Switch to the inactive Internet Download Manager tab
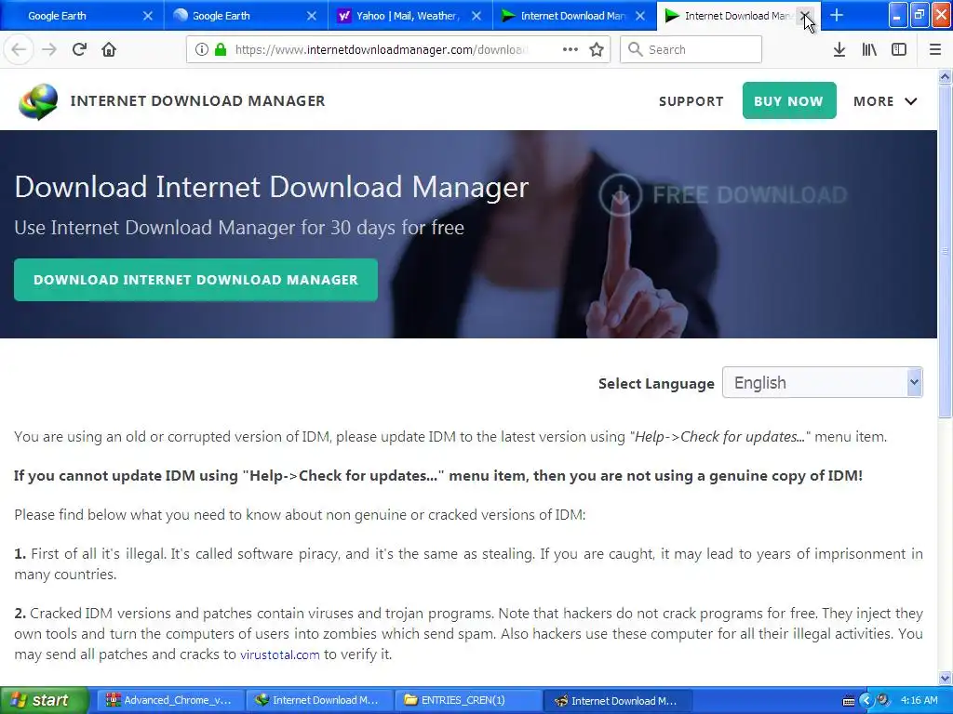The image size is (953, 714). tap(572, 16)
